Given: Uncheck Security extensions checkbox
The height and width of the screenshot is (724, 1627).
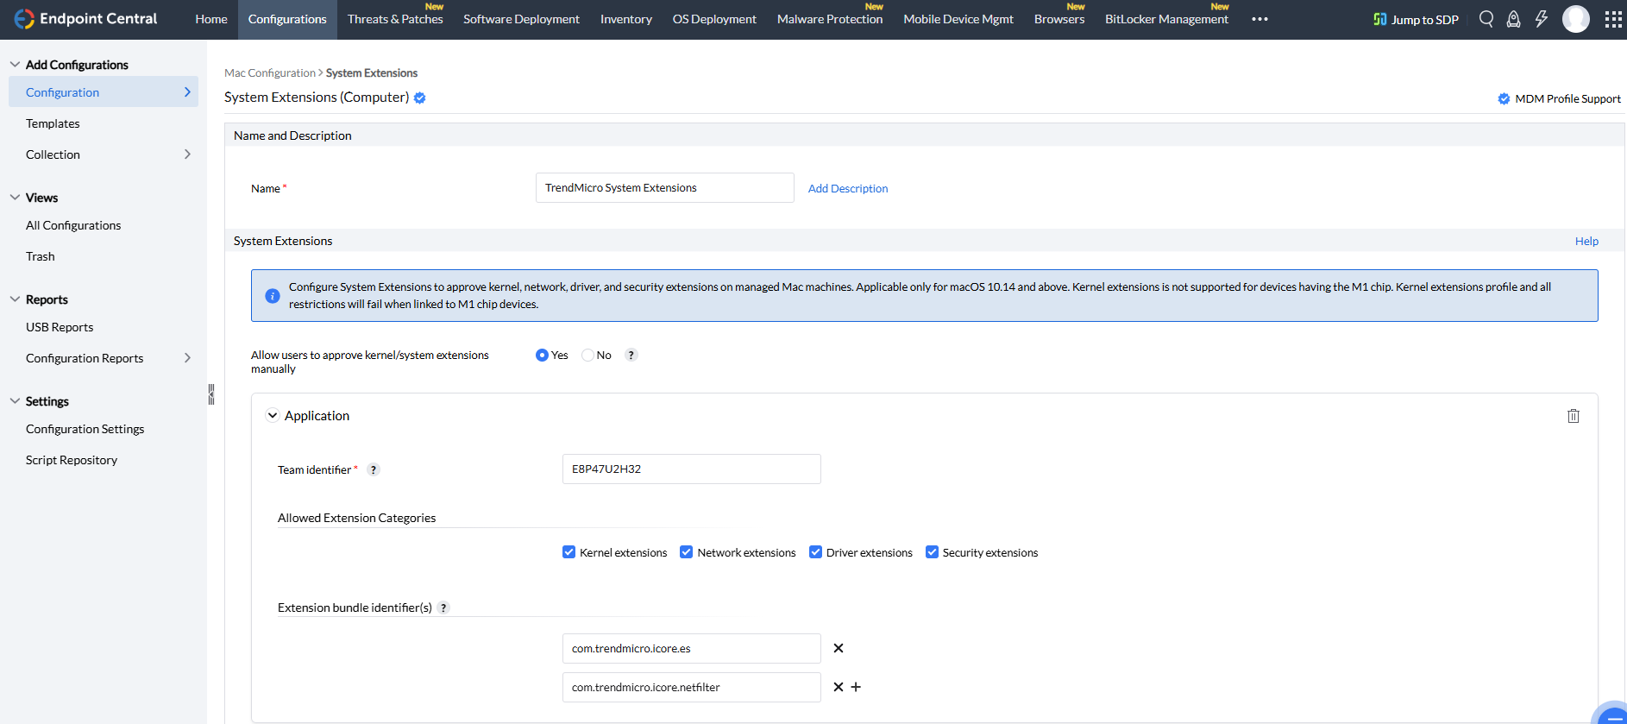Looking at the screenshot, I should pyautogui.click(x=932, y=552).
